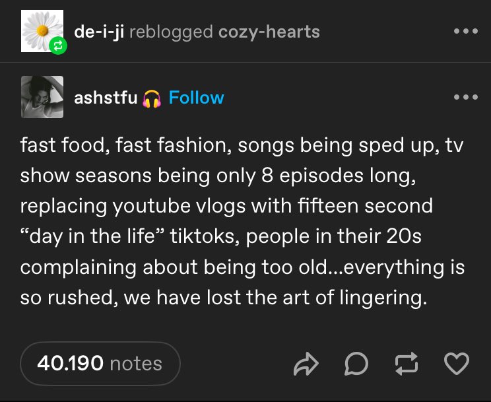Viewport: 491px width, 402px height.
Task: Go to the de-i-ji blog
Action: coord(99,32)
